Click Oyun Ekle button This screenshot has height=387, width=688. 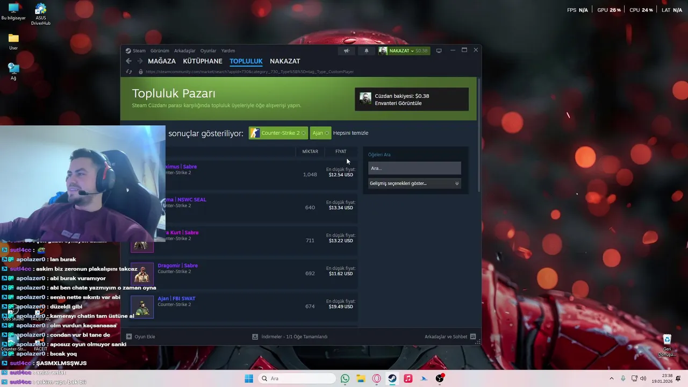coord(140,336)
